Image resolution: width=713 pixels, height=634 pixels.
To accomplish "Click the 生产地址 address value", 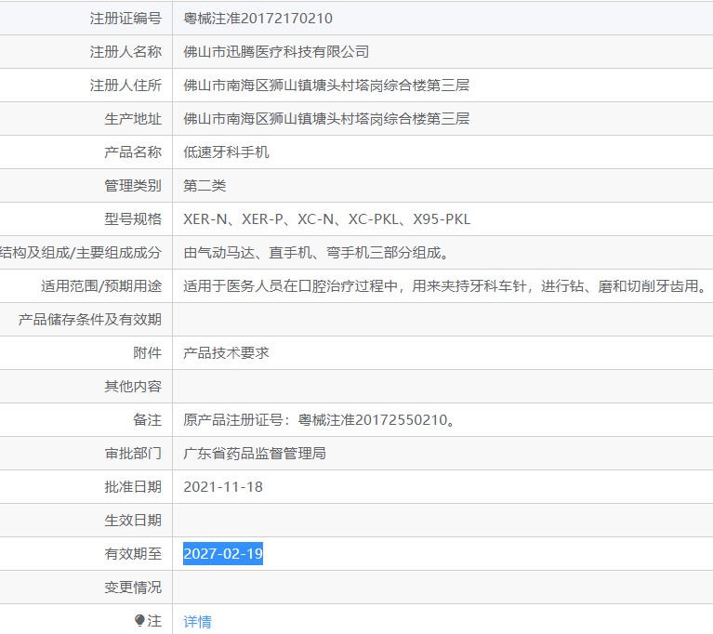I will pyautogui.click(x=326, y=119).
